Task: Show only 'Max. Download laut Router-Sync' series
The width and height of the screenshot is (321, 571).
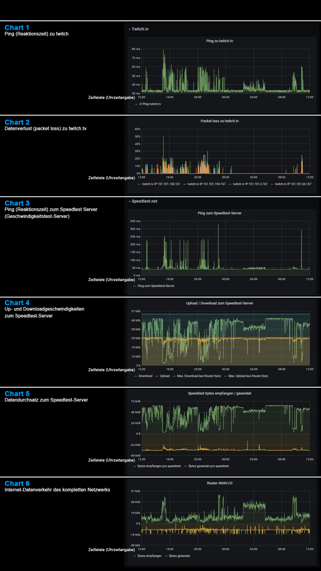Action: tap(199, 376)
